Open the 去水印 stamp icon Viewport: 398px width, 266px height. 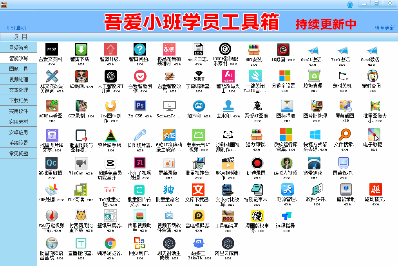point(228,106)
